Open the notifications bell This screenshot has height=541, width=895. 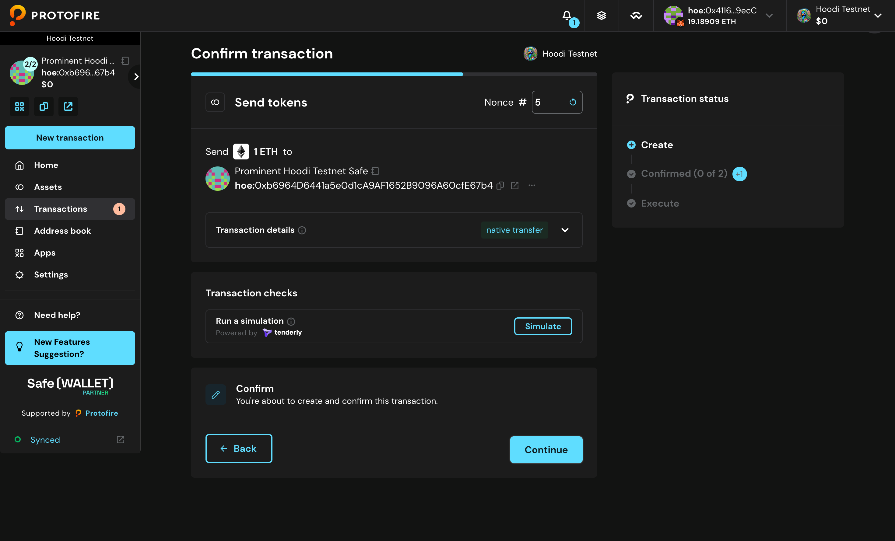(567, 16)
